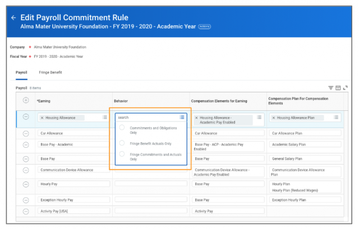Viewport: 359px width, 229px height.
Task: Remove Housing Allowance chip from Earning field
Action: coord(42,118)
